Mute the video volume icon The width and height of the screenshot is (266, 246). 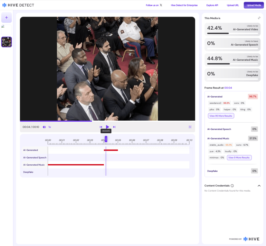(x=44, y=127)
